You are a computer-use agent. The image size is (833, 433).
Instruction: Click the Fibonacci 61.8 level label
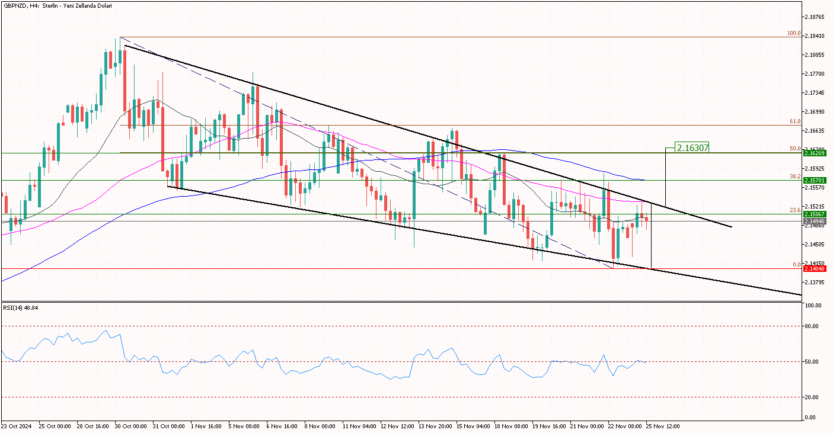(x=796, y=121)
